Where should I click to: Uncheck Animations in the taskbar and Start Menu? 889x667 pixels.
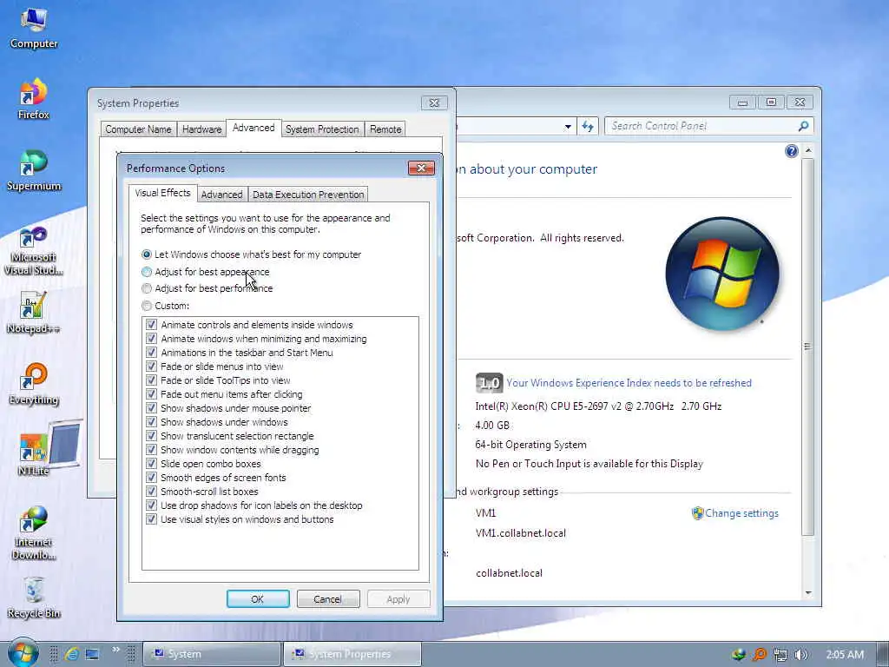[x=151, y=353]
